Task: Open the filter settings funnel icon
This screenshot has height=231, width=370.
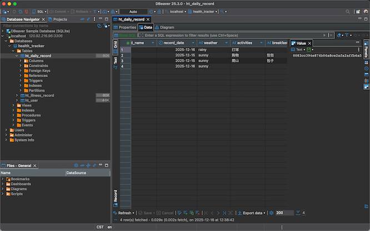Action: tap(348, 35)
